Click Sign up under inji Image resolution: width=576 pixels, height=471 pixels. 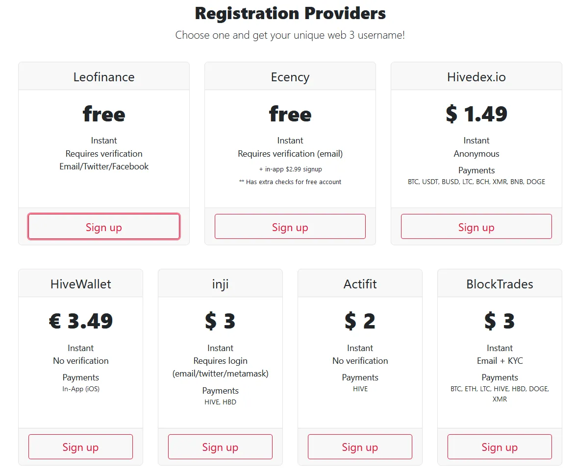(220, 447)
